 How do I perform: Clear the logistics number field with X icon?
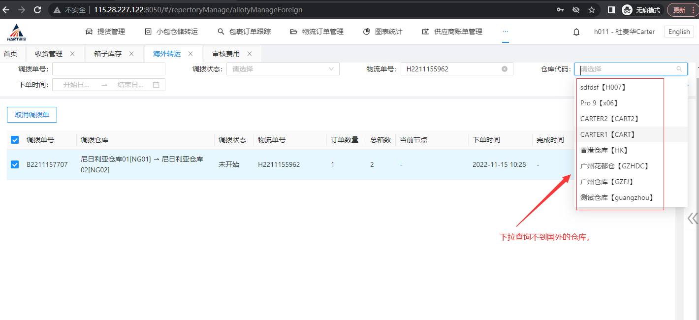coord(505,69)
